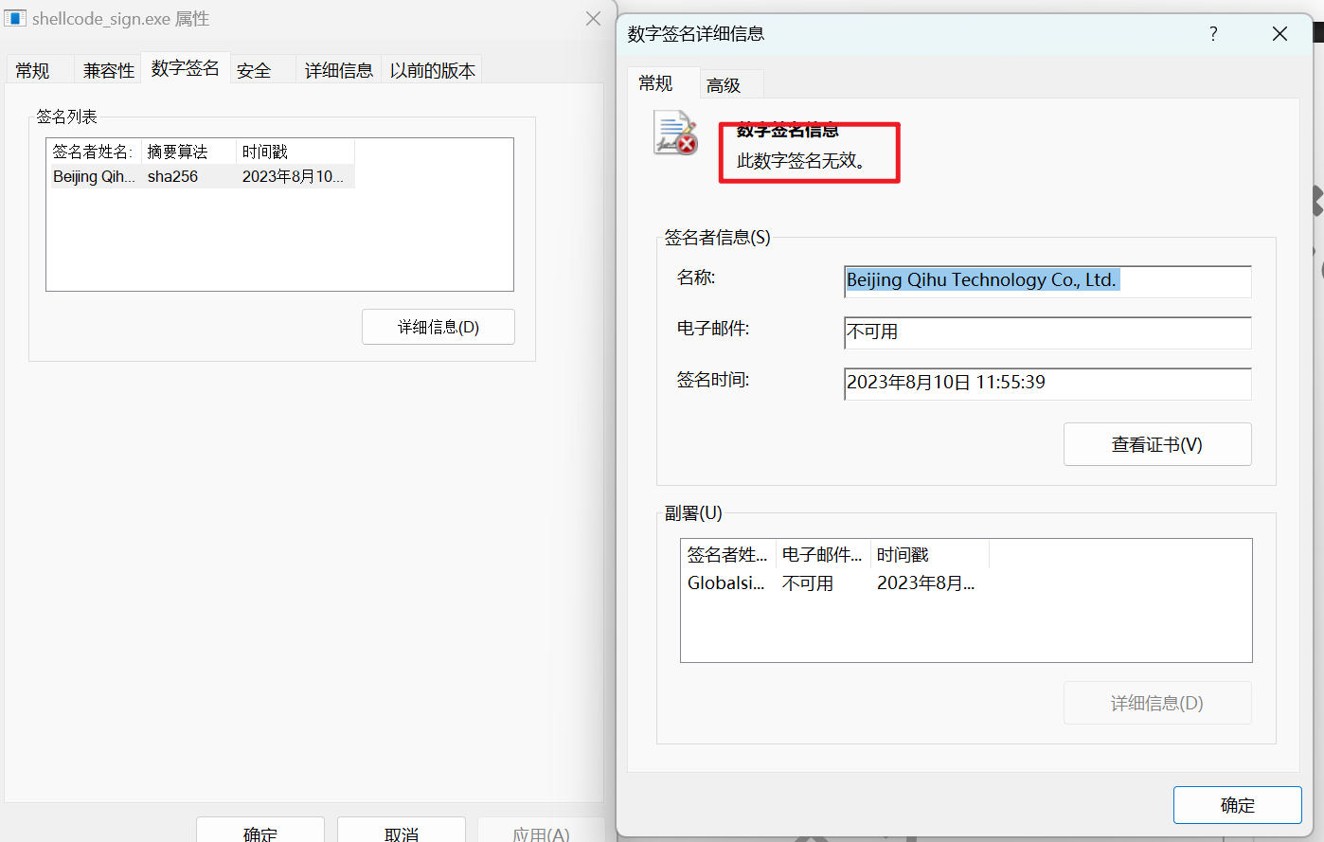Click the 签名者姓名 column header
The image size is (1324, 842).
click(95, 152)
